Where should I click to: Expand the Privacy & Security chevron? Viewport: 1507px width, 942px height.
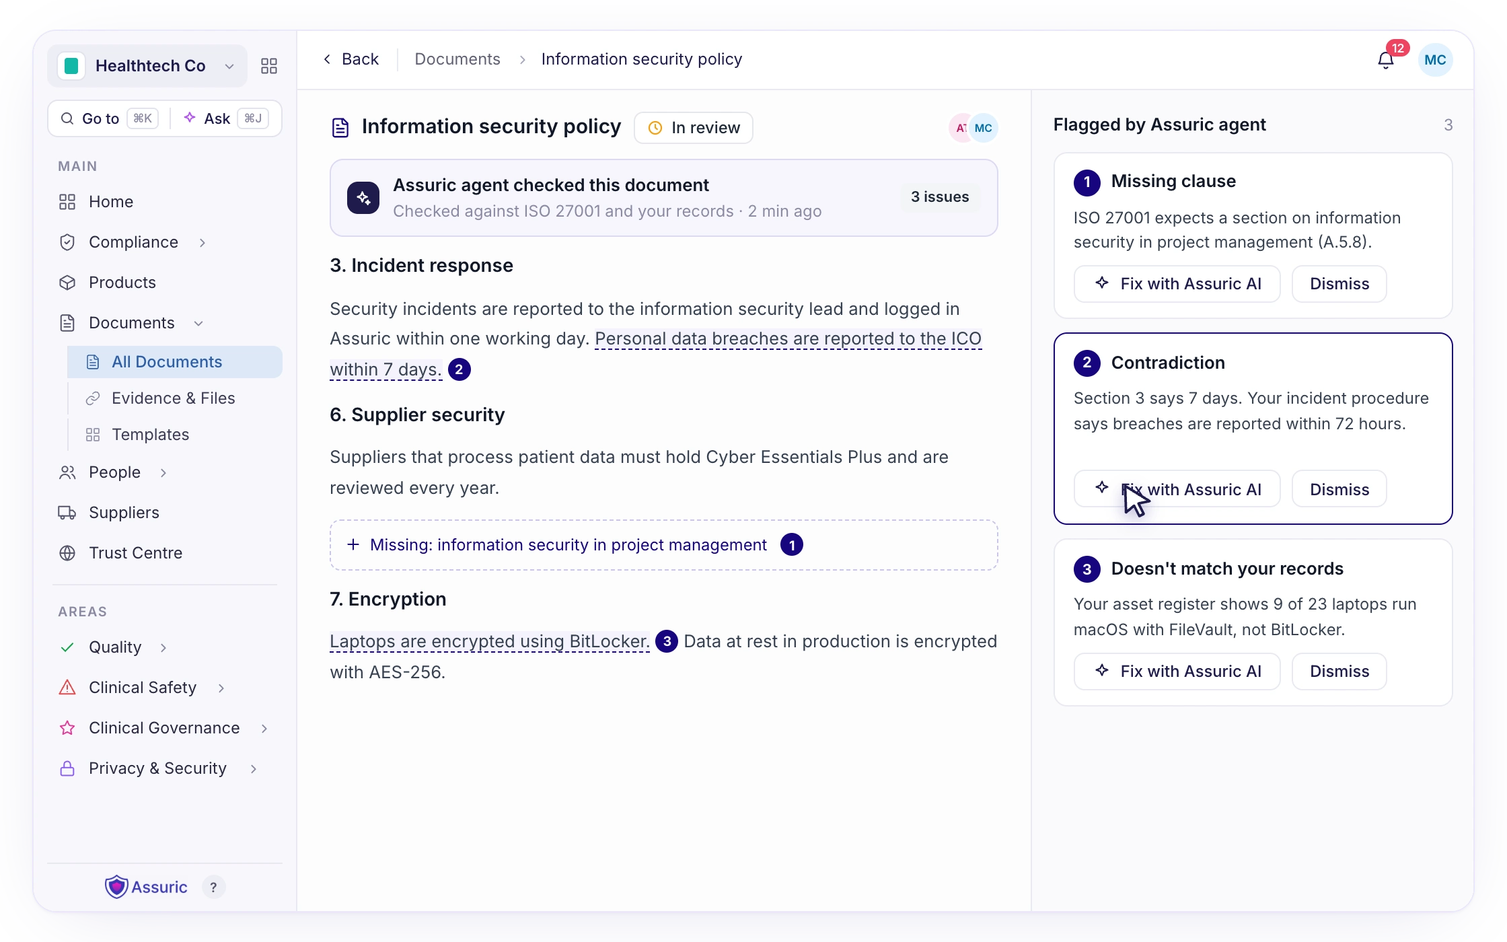tap(254, 768)
